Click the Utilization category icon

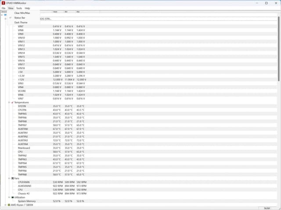pyautogui.click(x=12, y=197)
